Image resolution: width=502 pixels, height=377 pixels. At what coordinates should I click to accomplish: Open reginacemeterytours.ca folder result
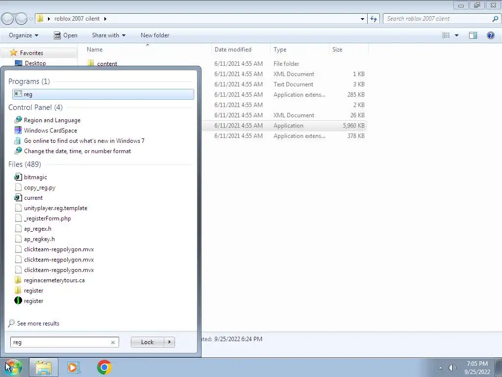click(x=50, y=280)
